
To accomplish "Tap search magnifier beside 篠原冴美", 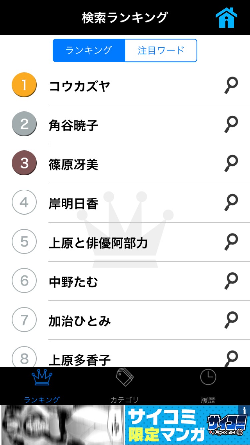I will 231,164.
